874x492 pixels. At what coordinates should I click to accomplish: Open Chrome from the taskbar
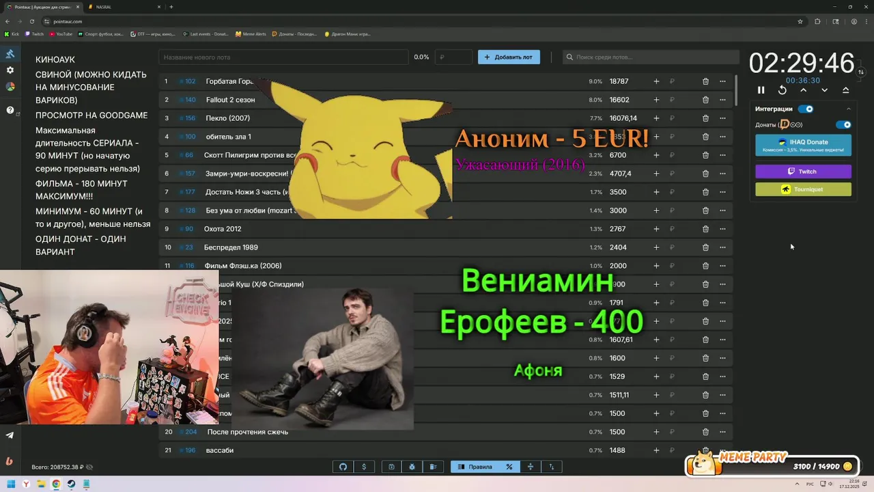pos(56,484)
